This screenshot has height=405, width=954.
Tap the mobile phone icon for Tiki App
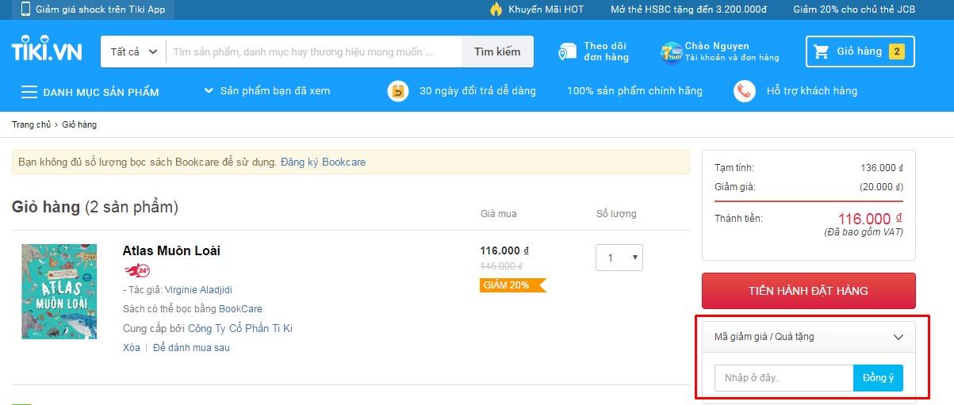25,10
